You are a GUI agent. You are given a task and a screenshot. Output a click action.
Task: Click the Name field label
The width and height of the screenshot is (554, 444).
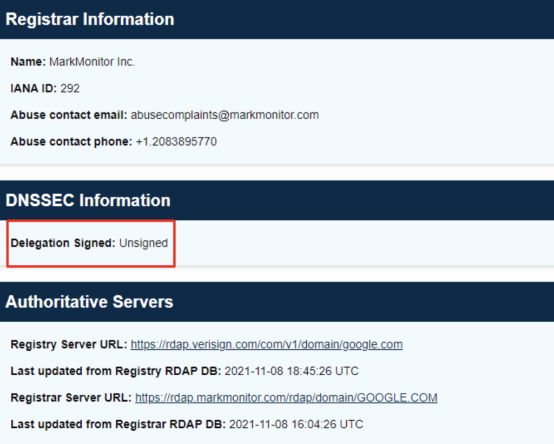(x=24, y=62)
